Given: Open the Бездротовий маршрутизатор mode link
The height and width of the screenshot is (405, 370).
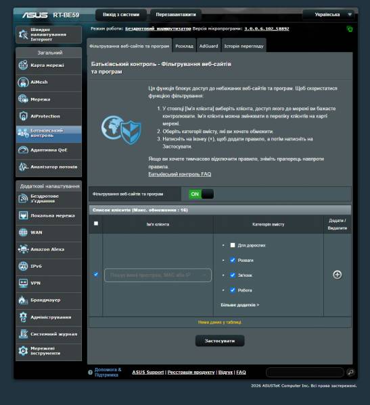Looking at the screenshot, I should [x=158, y=28].
